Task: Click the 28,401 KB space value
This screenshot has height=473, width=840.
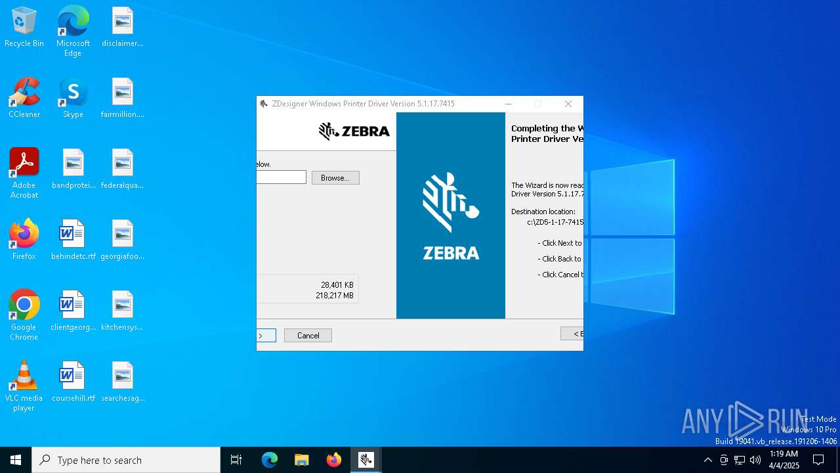Action: pyautogui.click(x=337, y=285)
